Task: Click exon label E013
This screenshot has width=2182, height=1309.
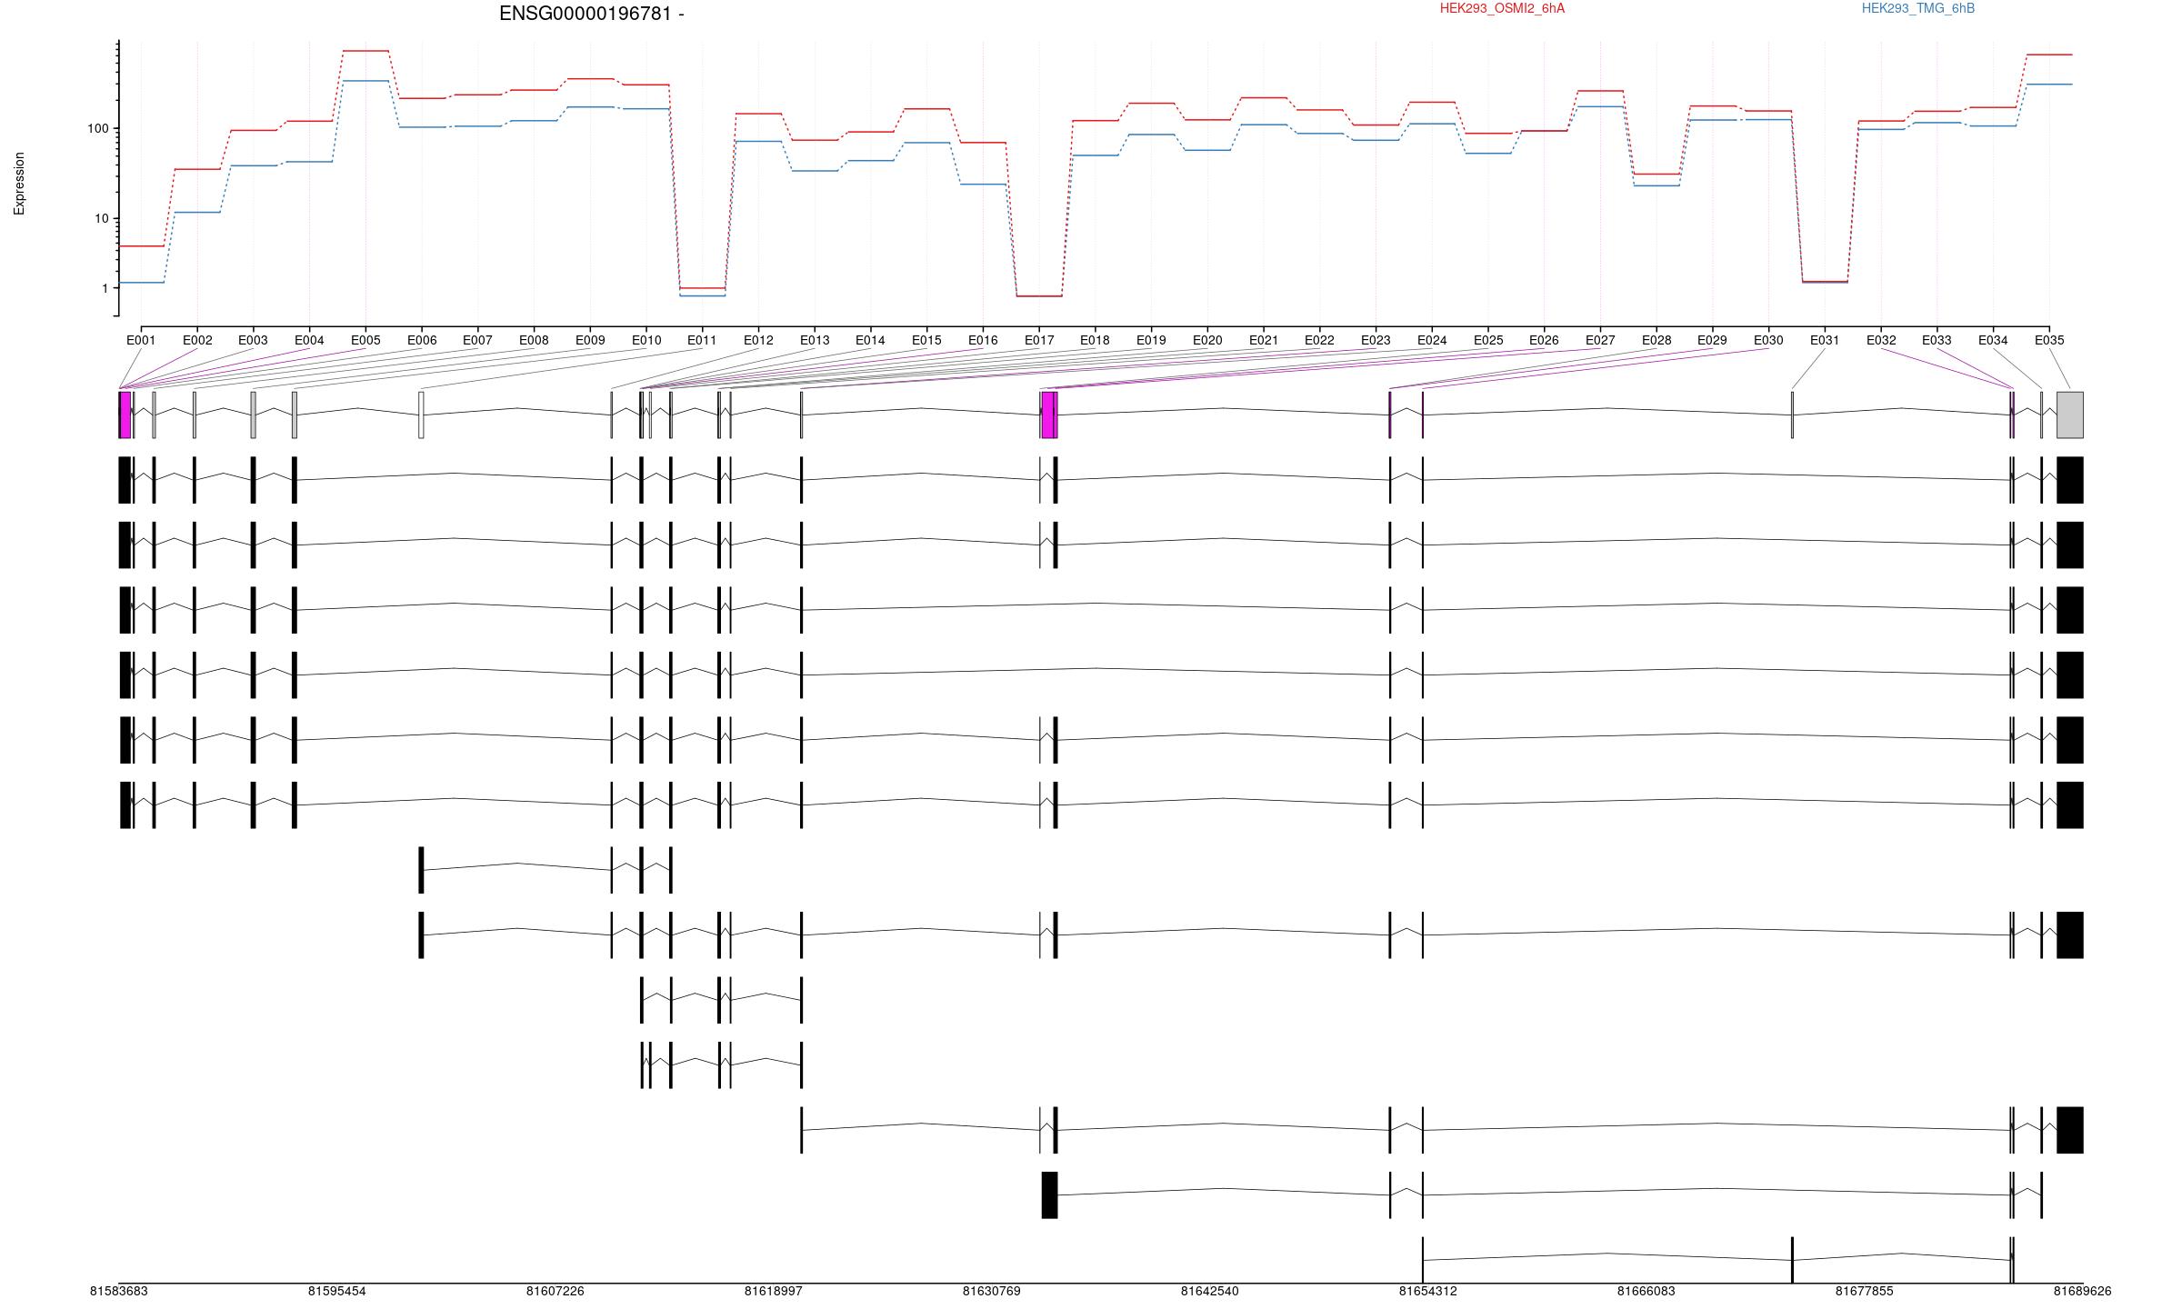Action: [x=815, y=341]
